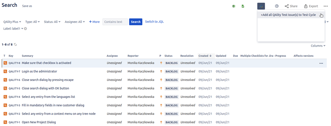Viewport: 331px width, 126px height.
Task: Click priority arrow icon in QALITY-3 row
Action: tap(161, 105)
